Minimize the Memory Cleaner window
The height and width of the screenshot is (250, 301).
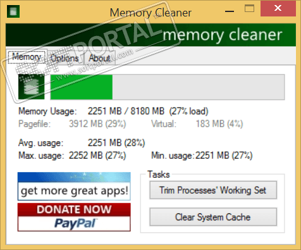pos(230,11)
